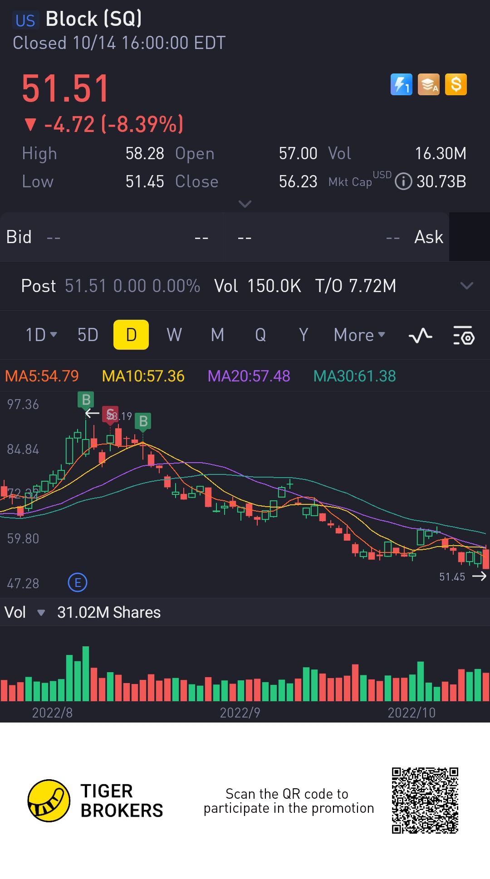490x879 pixels.
Task: Tap the Open value 57.00
Action: pyautogui.click(x=298, y=153)
